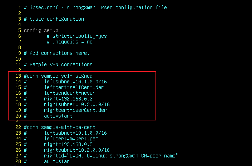Click line number 22 in gutter
252x166 pixels.
point(18,127)
